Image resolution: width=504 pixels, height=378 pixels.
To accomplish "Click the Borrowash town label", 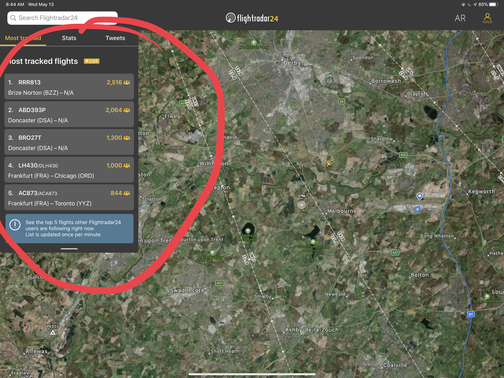I will 386,81.
